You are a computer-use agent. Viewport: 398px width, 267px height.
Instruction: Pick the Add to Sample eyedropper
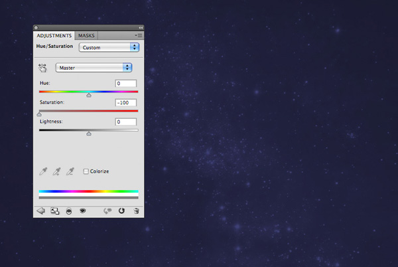pyautogui.click(x=56, y=171)
